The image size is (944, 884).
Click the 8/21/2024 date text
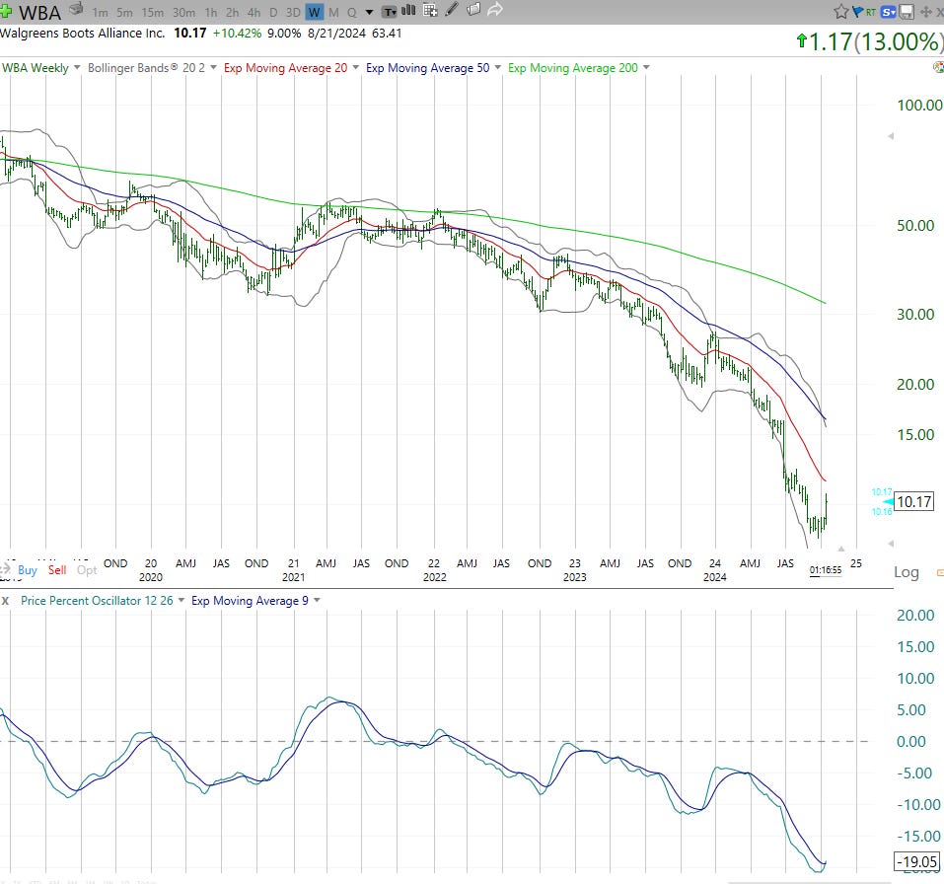[x=336, y=34]
